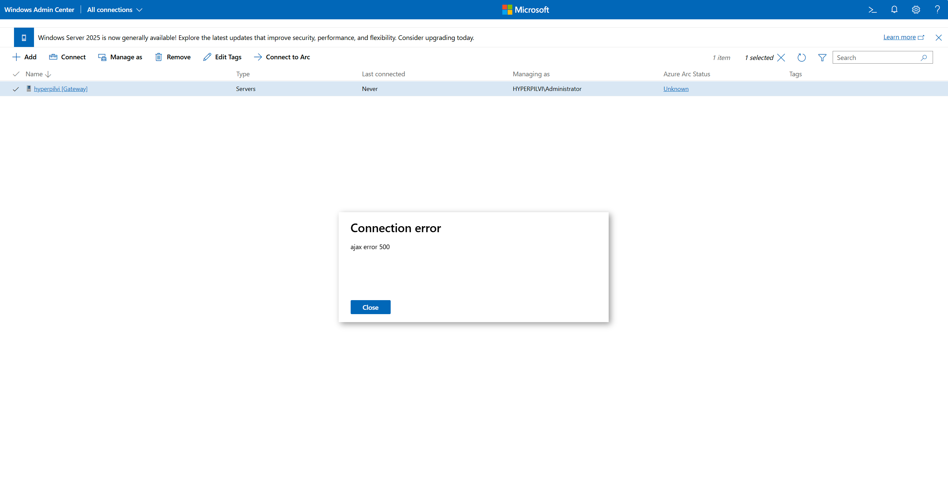Expand the All connections dropdown
The width and height of the screenshot is (948, 495).
pyautogui.click(x=114, y=10)
